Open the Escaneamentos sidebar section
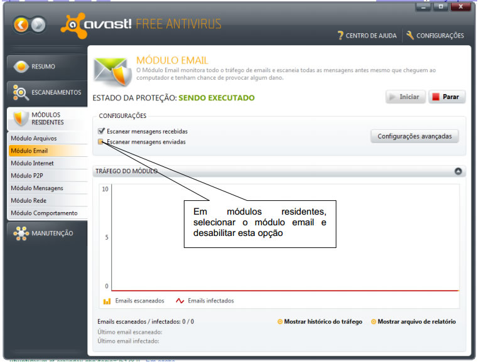 [x=47, y=92]
